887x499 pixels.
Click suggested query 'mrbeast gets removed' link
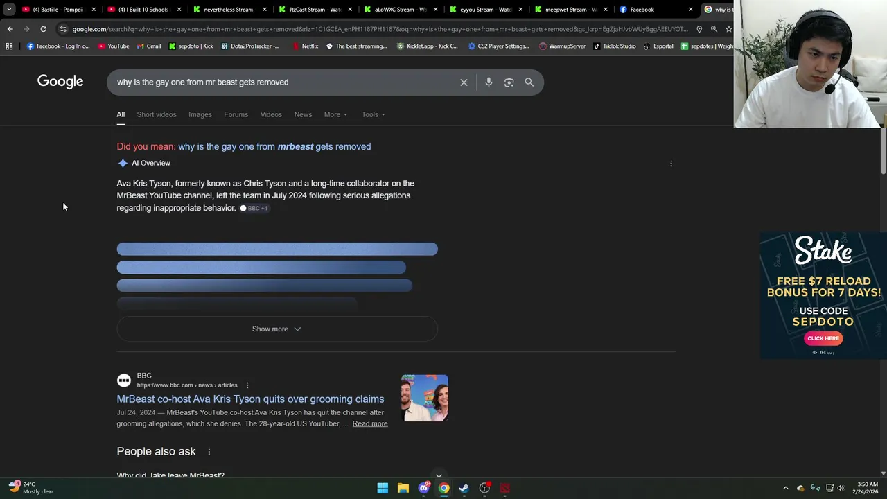click(x=274, y=147)
